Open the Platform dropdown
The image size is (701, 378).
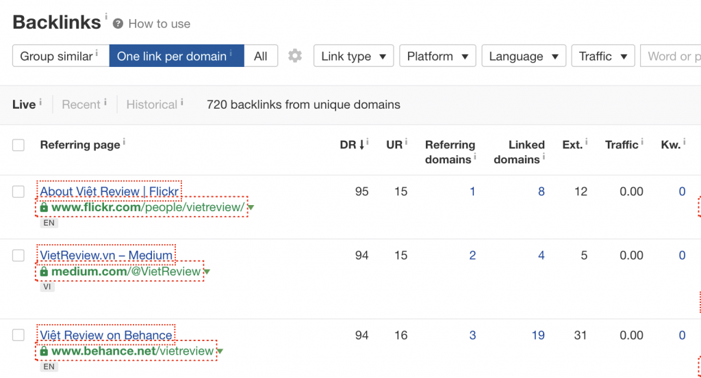point(437,56)
